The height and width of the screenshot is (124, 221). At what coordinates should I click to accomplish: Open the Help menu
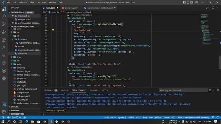(61, 2)
